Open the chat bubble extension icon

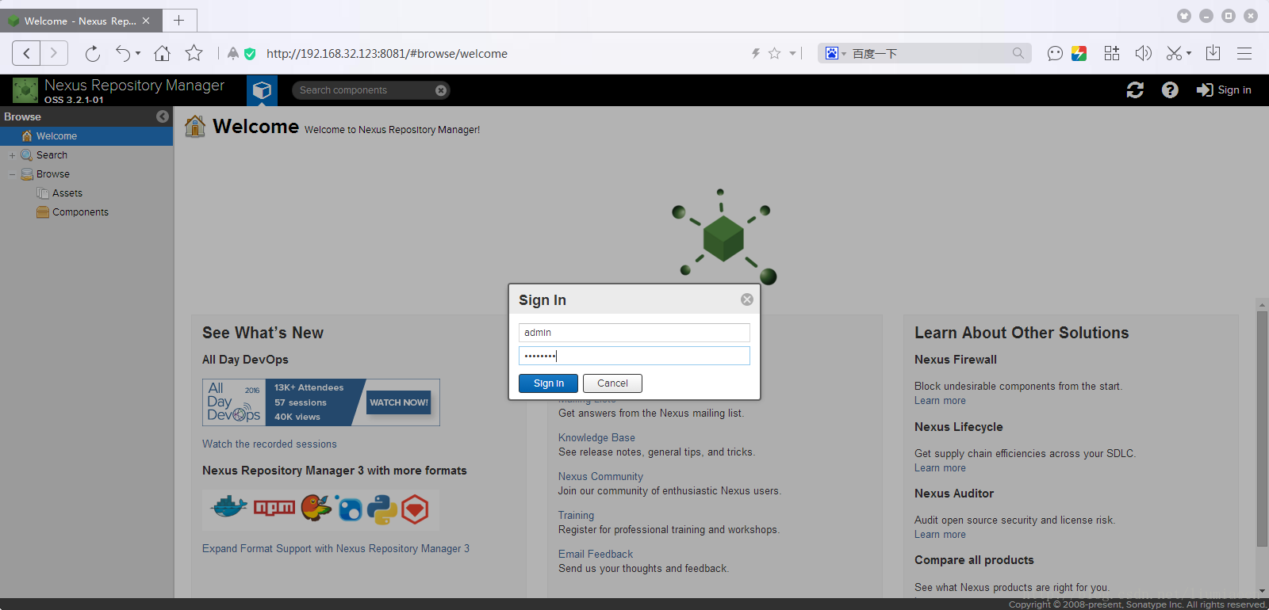(1055, 53)
